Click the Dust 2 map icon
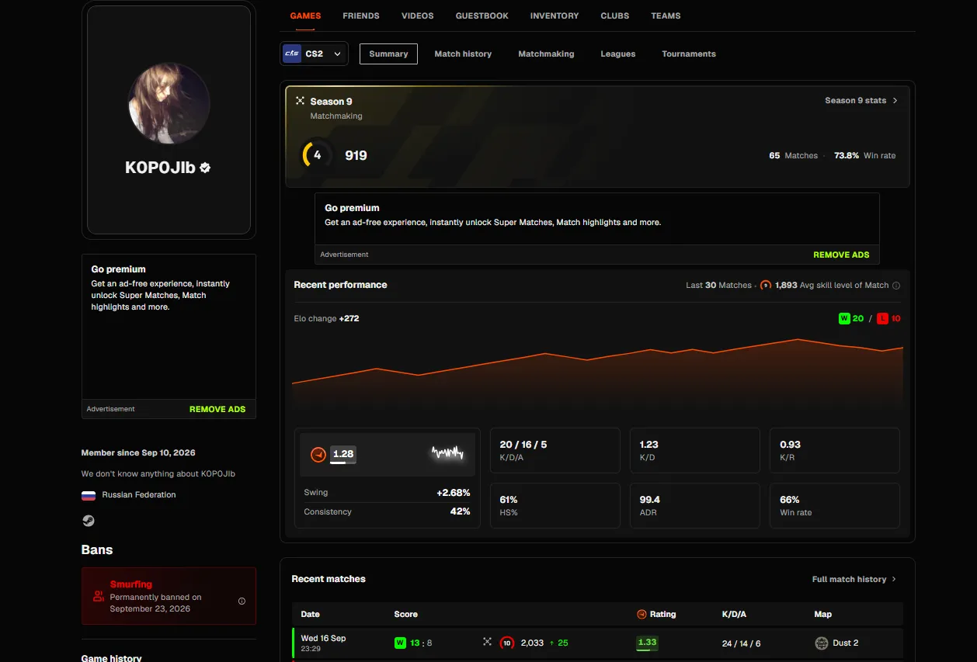 (x=822, y=643)
